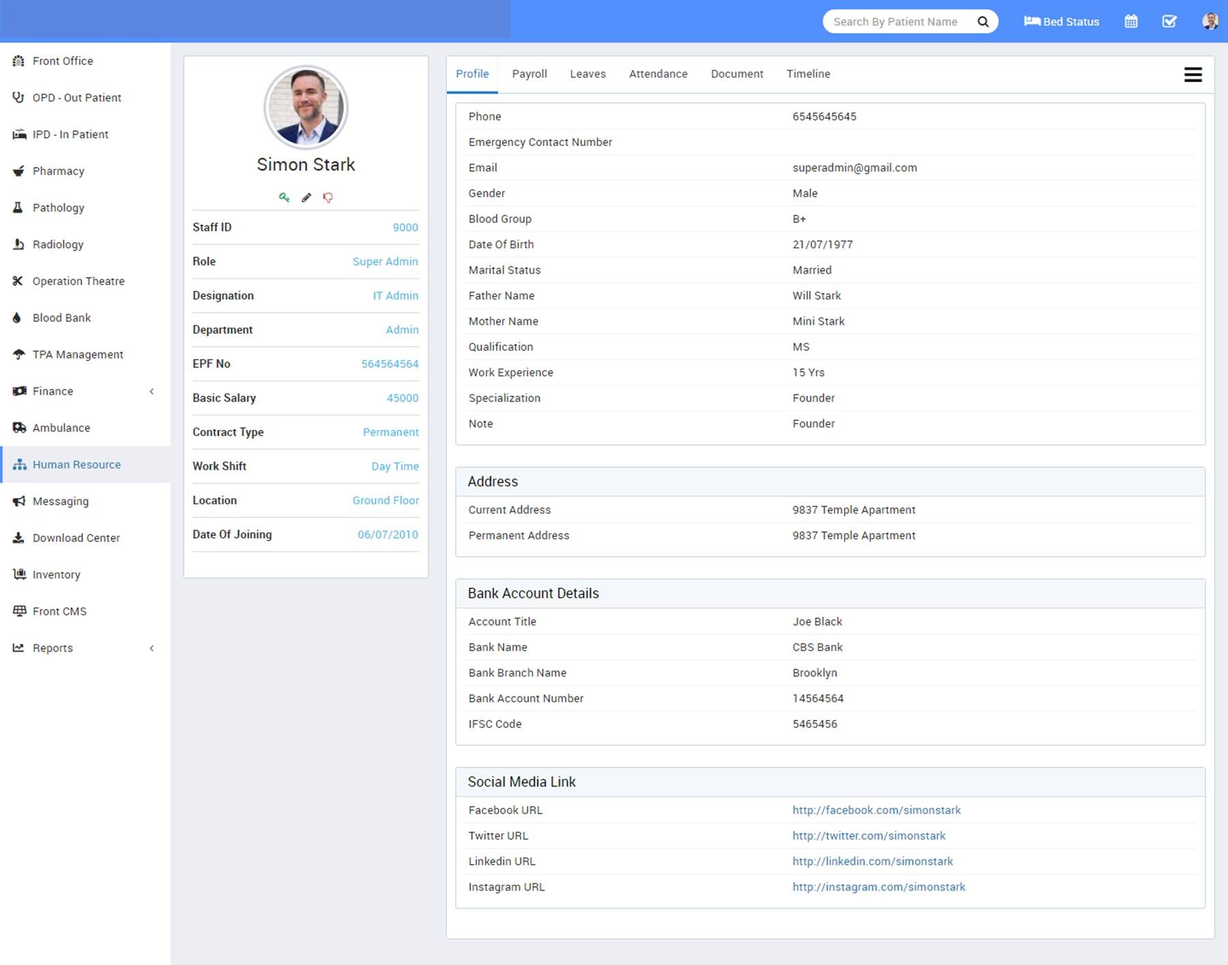Select the Timeline tab
The width and height of the screenshot is (1228, 965).
808,74
